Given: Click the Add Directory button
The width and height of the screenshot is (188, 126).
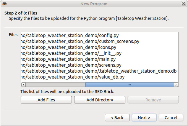Looking at the screenshot, I should [100, 100].
